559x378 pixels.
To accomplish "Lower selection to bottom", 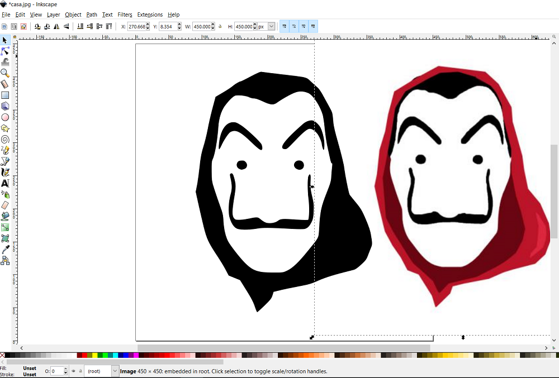I will tap(80, 26).
